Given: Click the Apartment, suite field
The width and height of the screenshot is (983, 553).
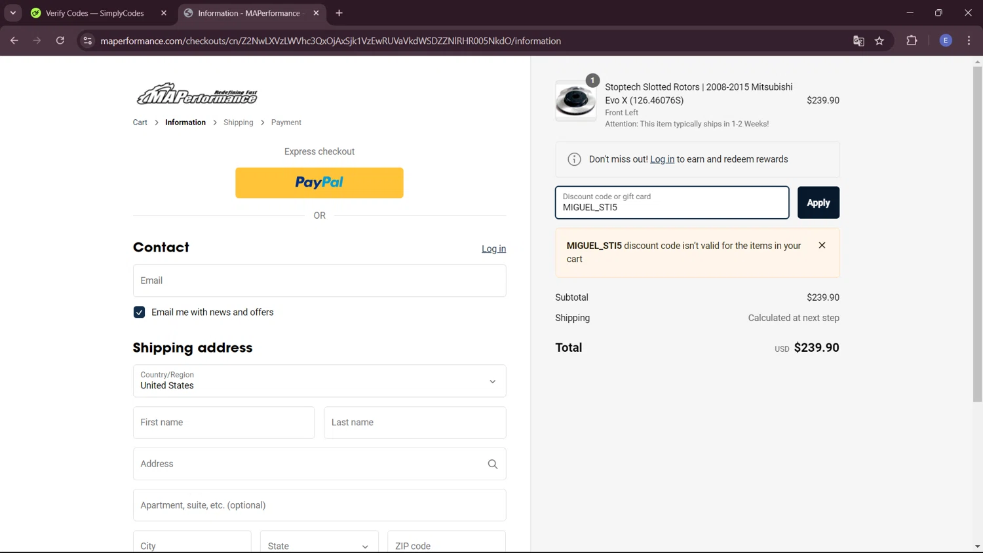Looking at the screenshot, I should tap(319, 505).
